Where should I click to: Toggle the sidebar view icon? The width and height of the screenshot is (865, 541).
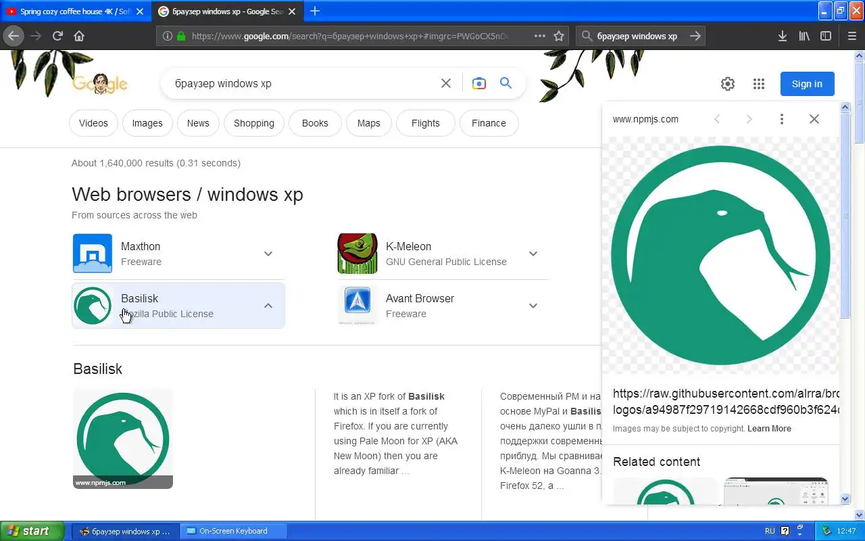click(826, 36)
